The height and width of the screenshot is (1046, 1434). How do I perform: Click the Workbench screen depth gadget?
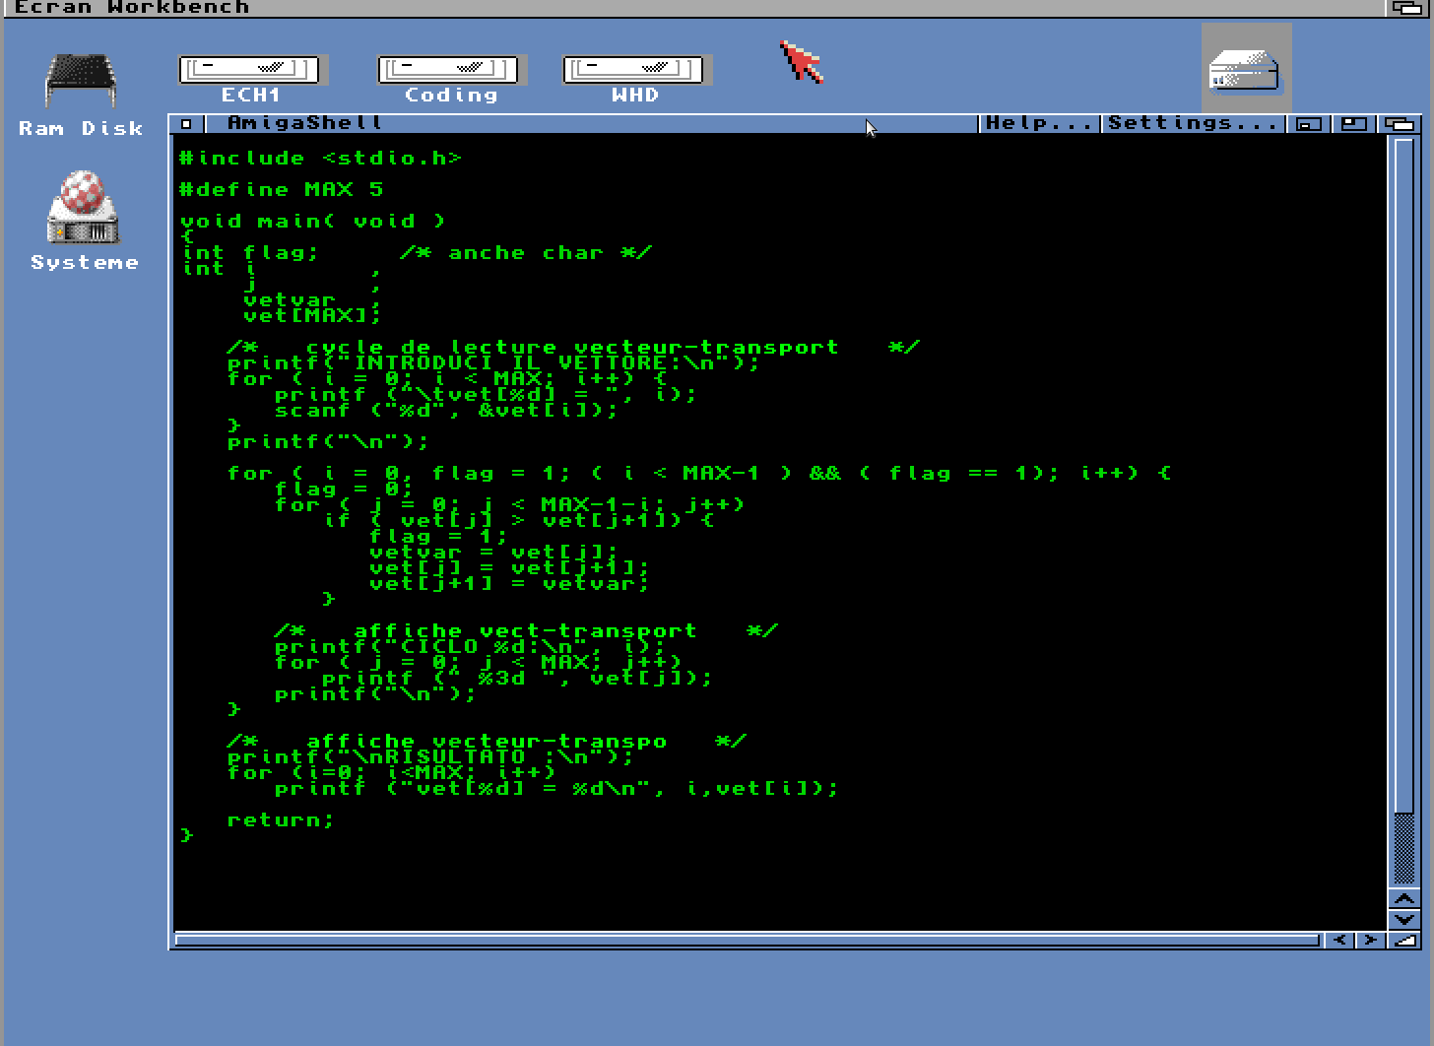[1408, 8]
